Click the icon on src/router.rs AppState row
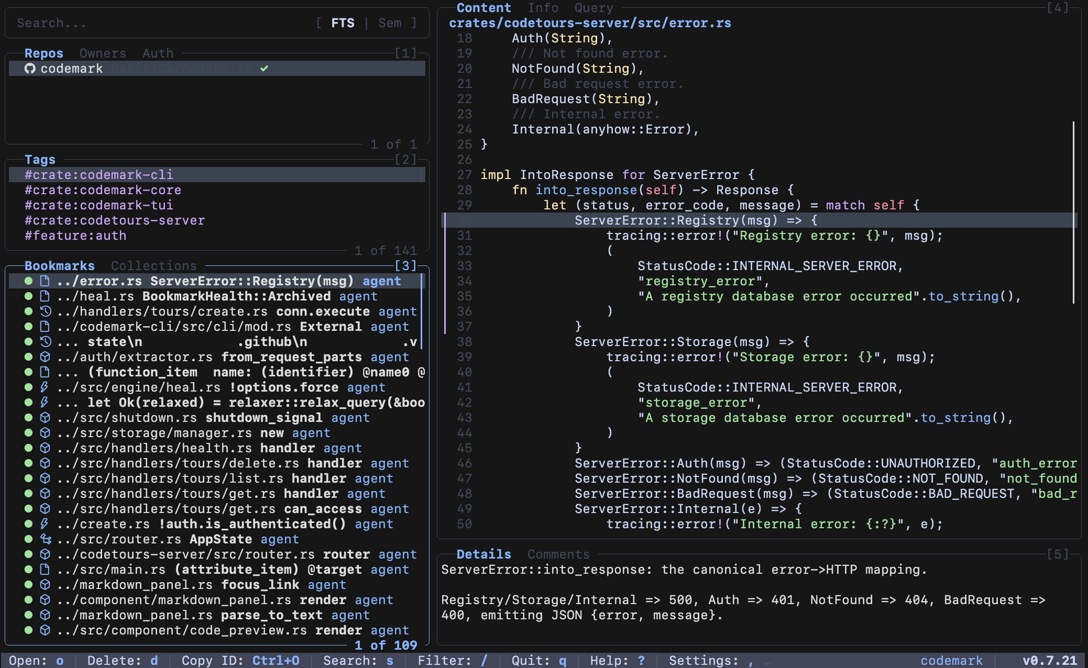The image size is (1088, 668). pyautogui.click(x=45, y=540)
